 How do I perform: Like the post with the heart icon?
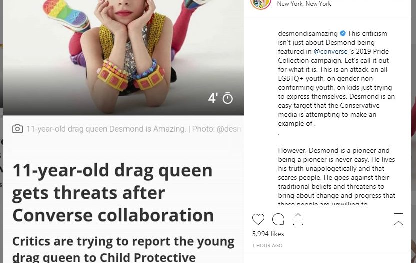tap(258, 219)
